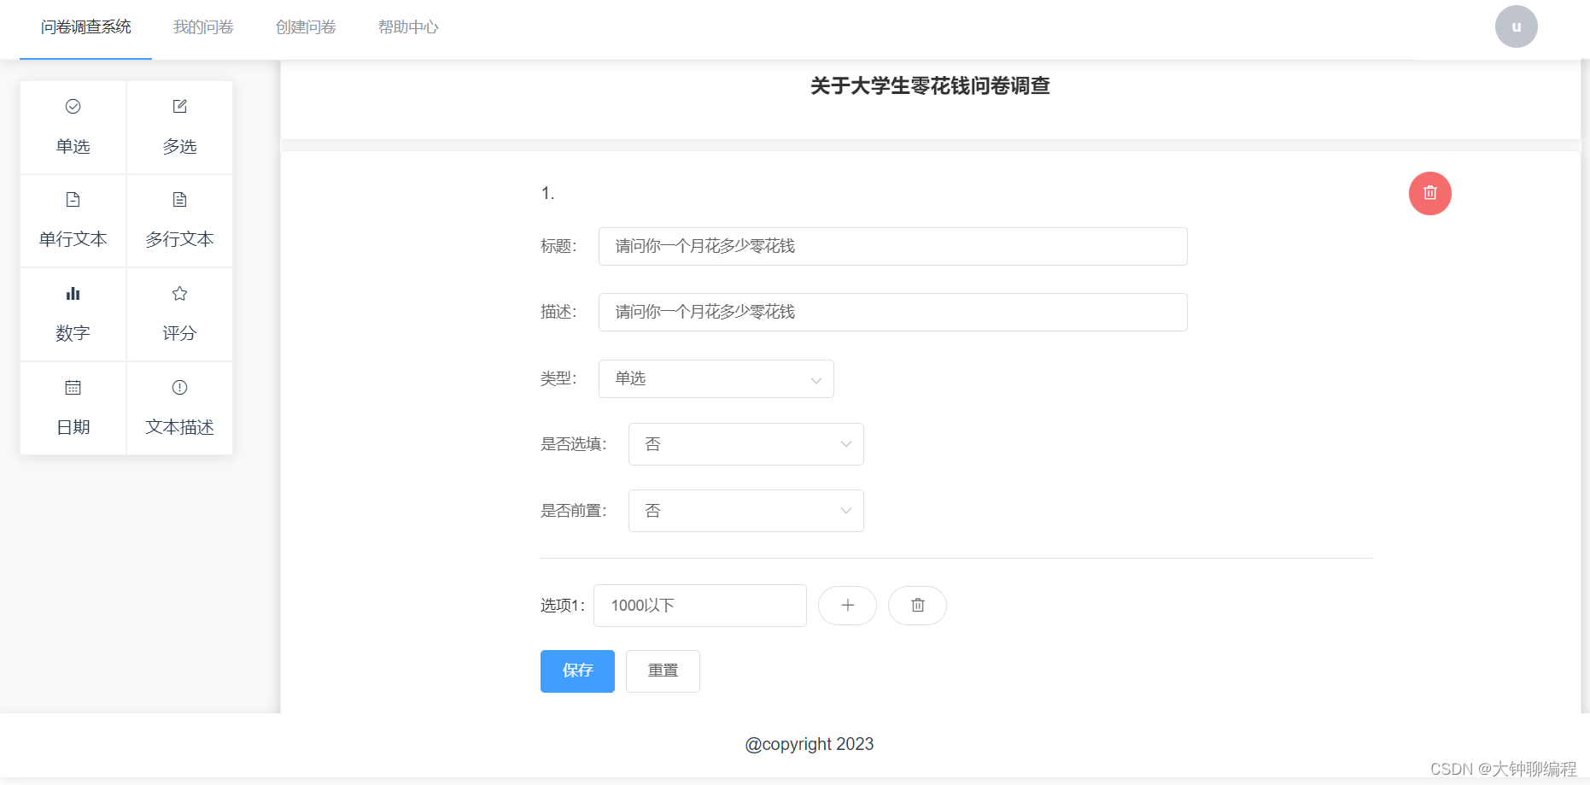Image resolution: width=1590 pixels, height=785 pixels.
Task: Add a single-choice (单选) question icon
Action: pos(73,107)
